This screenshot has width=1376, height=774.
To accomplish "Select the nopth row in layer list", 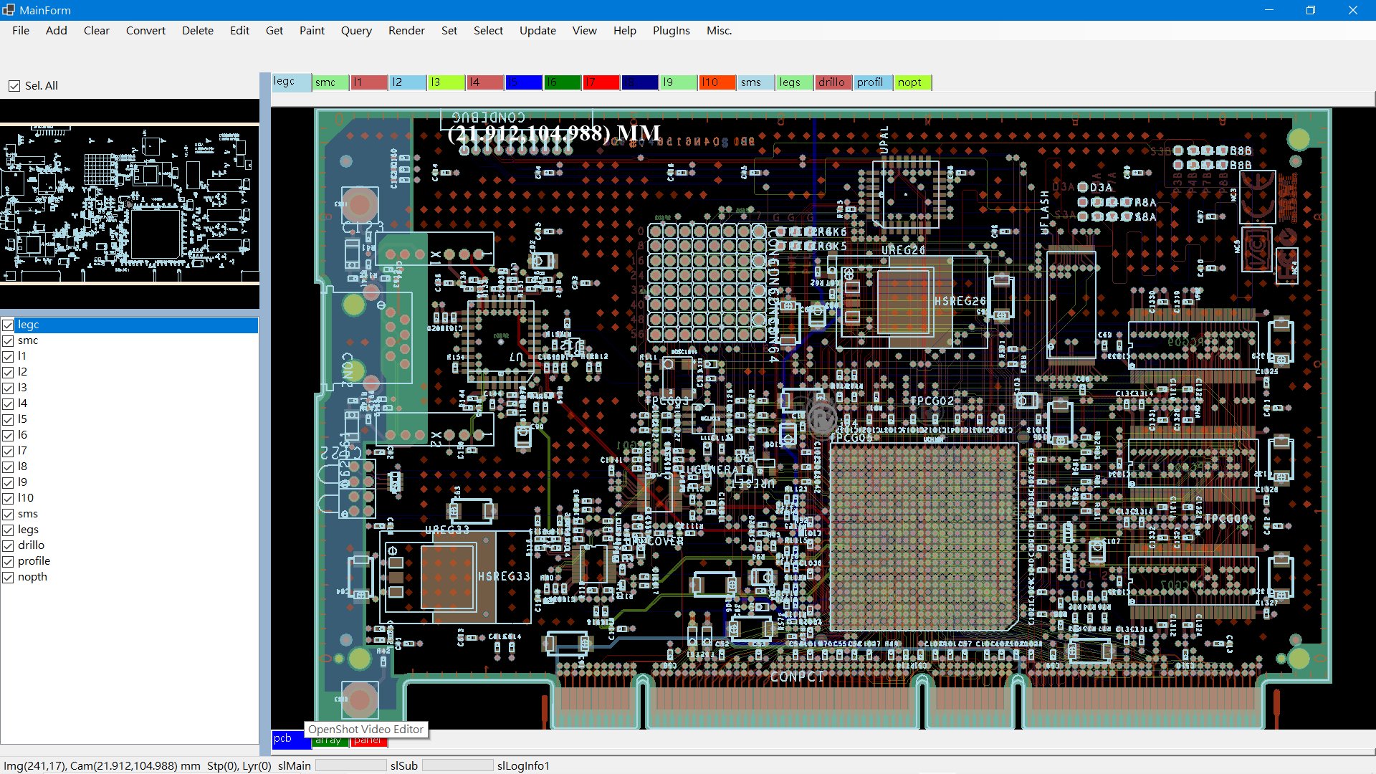I will coord(130,578).
